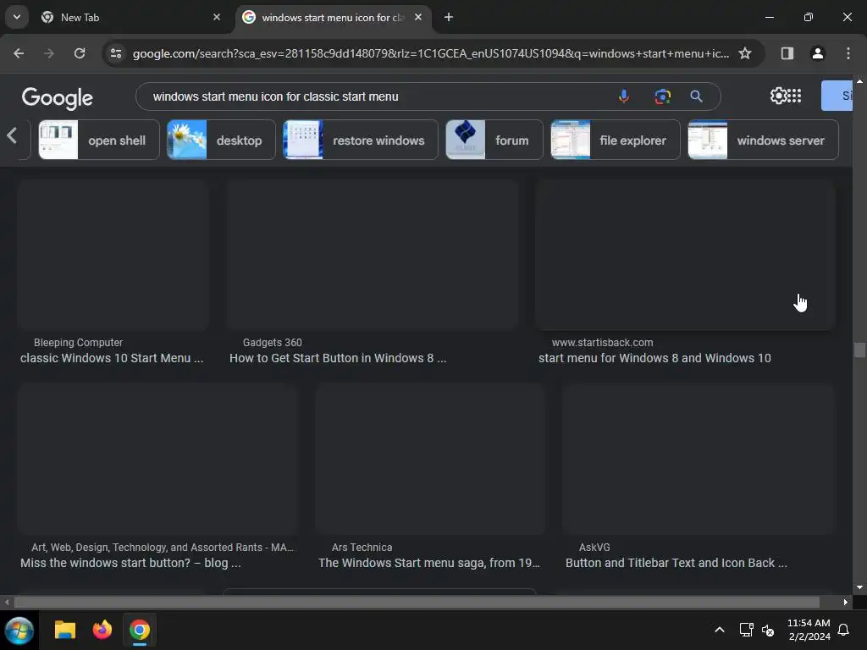The height and width of the screenshot is (650, 867).
Task: Open Button and Titlebar Text link
Action: click(x=676, y=563)
